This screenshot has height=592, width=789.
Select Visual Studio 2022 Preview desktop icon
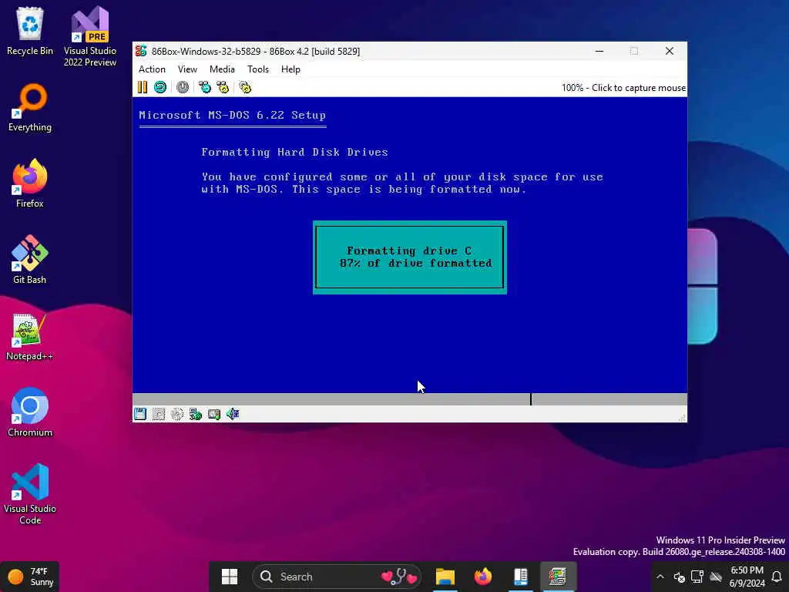tap(90, 36)
